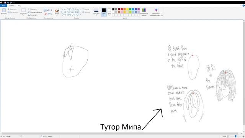Screen dimensions: 245x138
Task: Pick the purple color swatch
Action: click(x=139, y=9)
